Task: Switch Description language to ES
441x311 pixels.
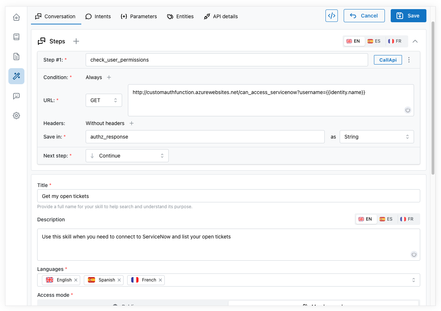Action: tap(386, 219)
